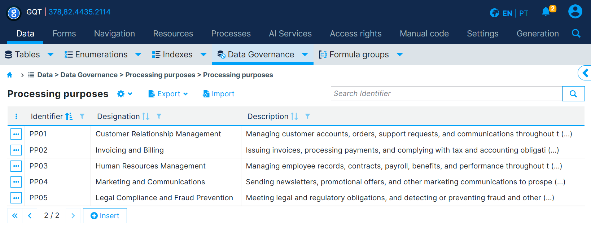Filter the Identifier column
The image size is (591, 237).
point(82,117)
